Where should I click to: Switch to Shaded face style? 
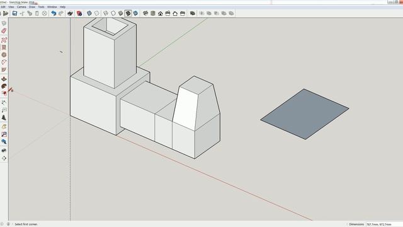click(x=120, y=13)
